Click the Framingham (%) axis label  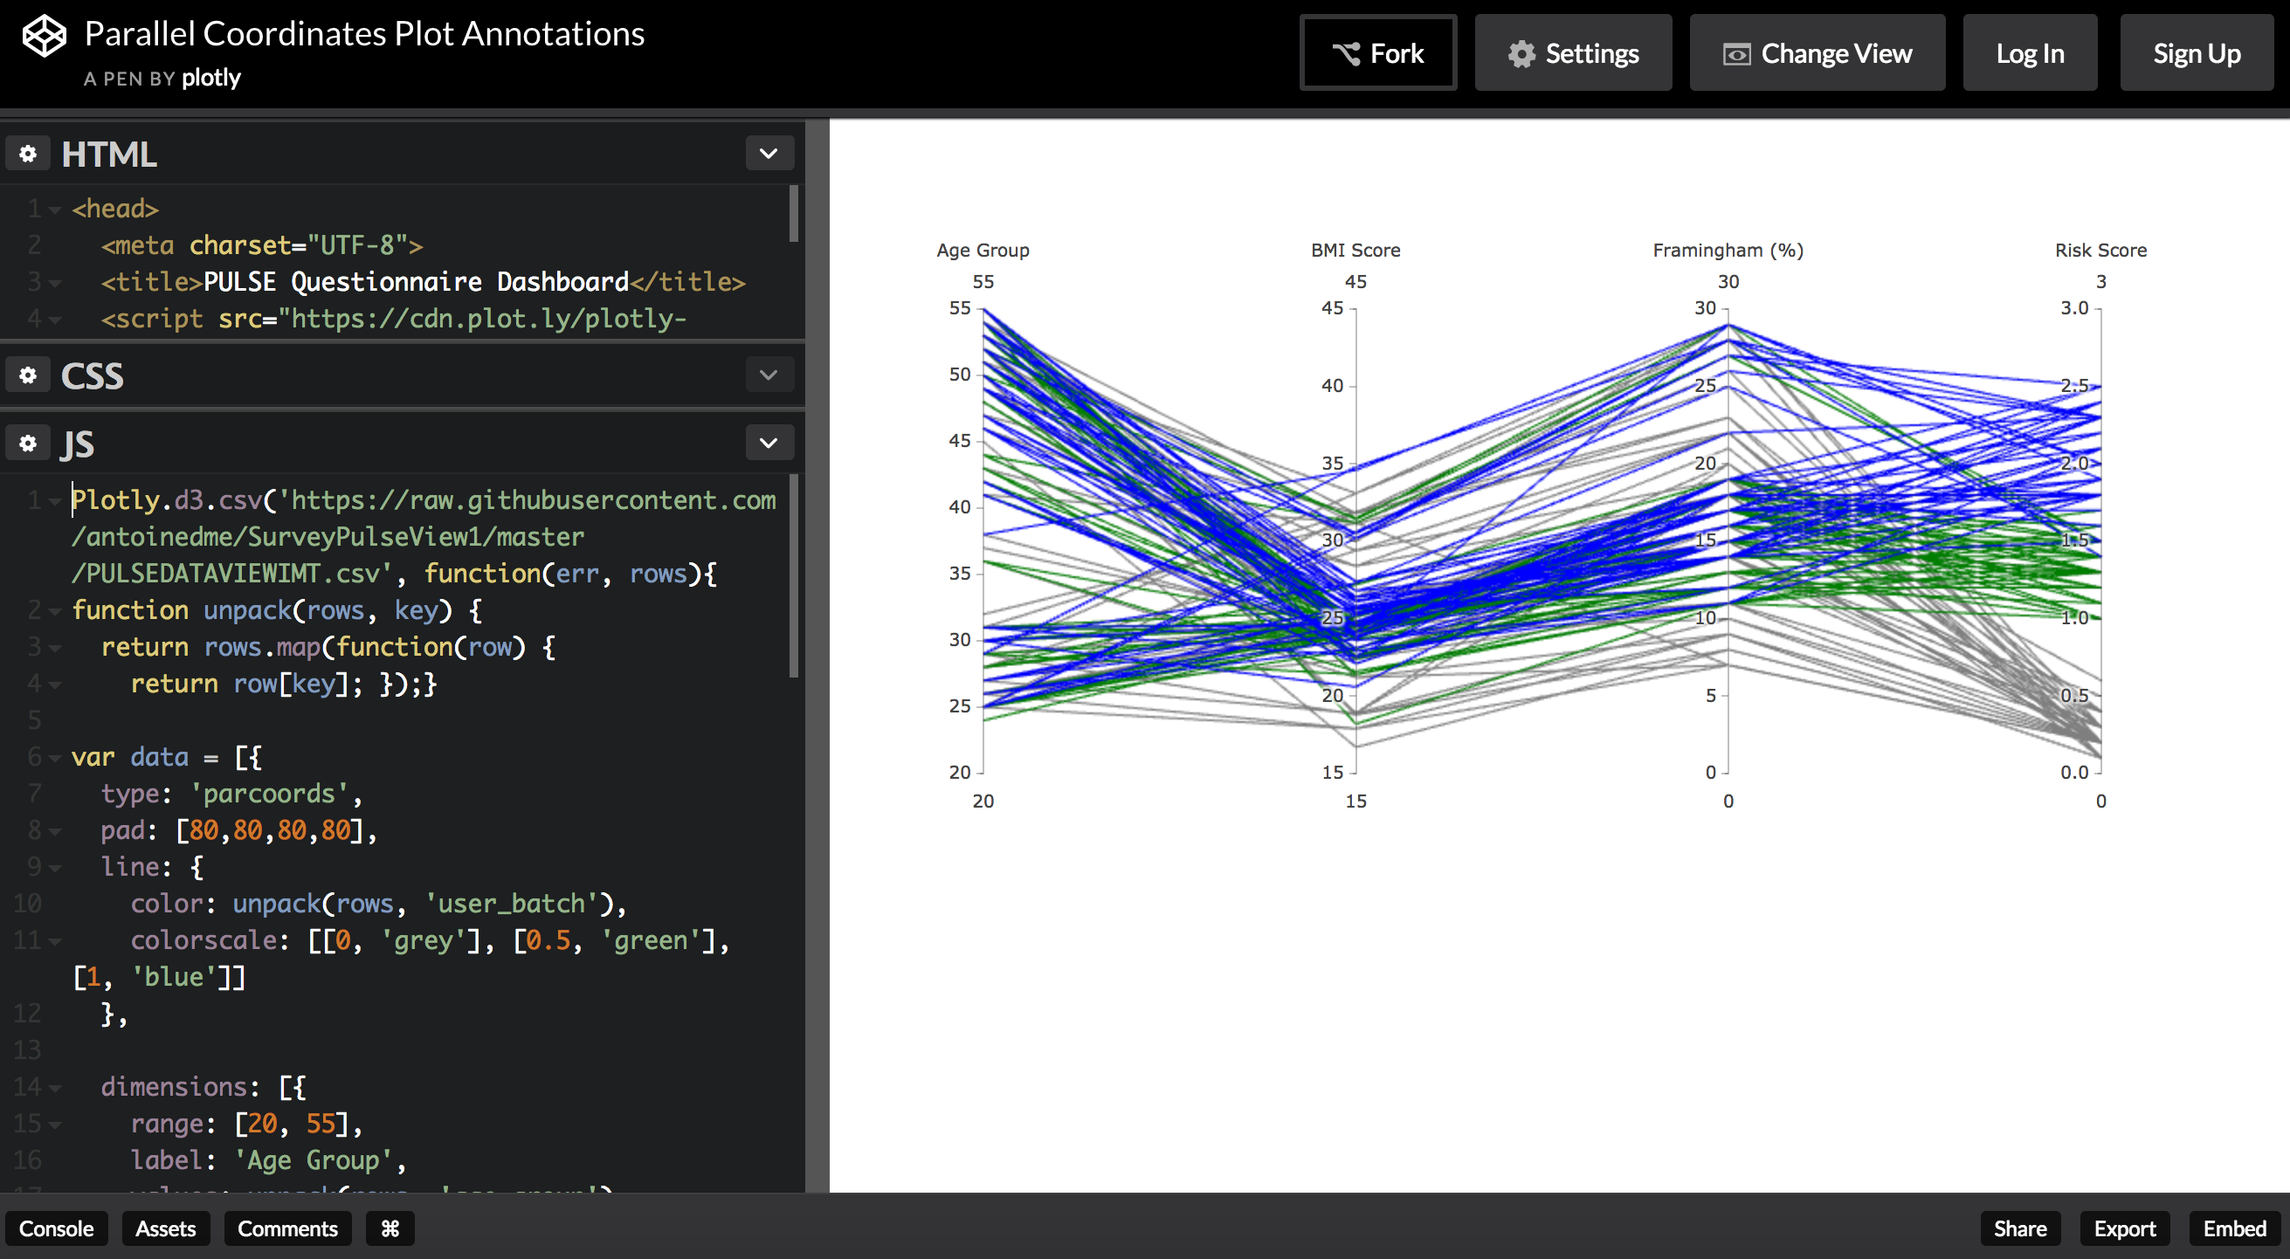tap(1728, 251)
